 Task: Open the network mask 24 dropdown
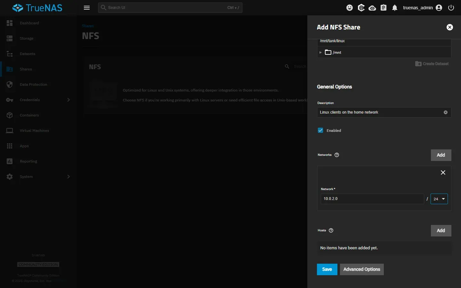(439, 199)
